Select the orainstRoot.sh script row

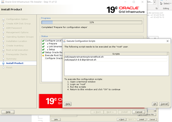pyautogui.click(x=116, y=57)
